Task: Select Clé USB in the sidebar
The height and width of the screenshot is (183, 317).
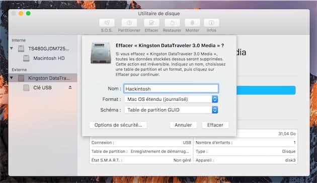Action: pyautogui.click(x=43, y=88)
